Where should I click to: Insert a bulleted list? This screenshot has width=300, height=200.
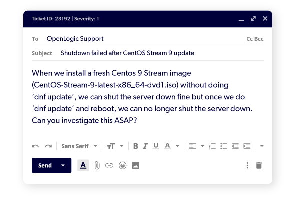224,146
